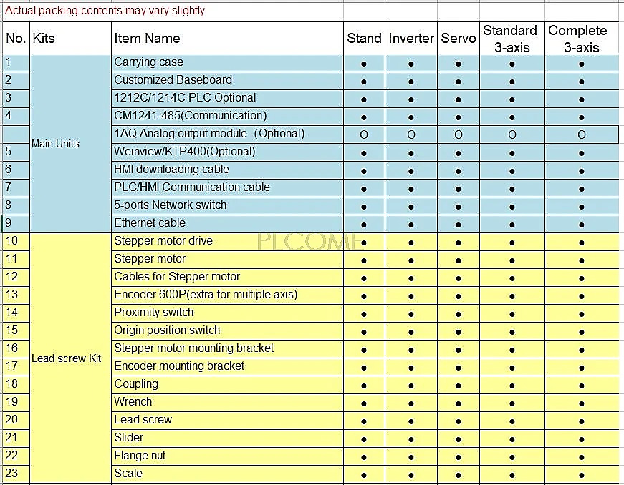Click 'PLC/HMI Communication cable' cell
Viewport: 624px width, 485px height.
coord(227,188)
